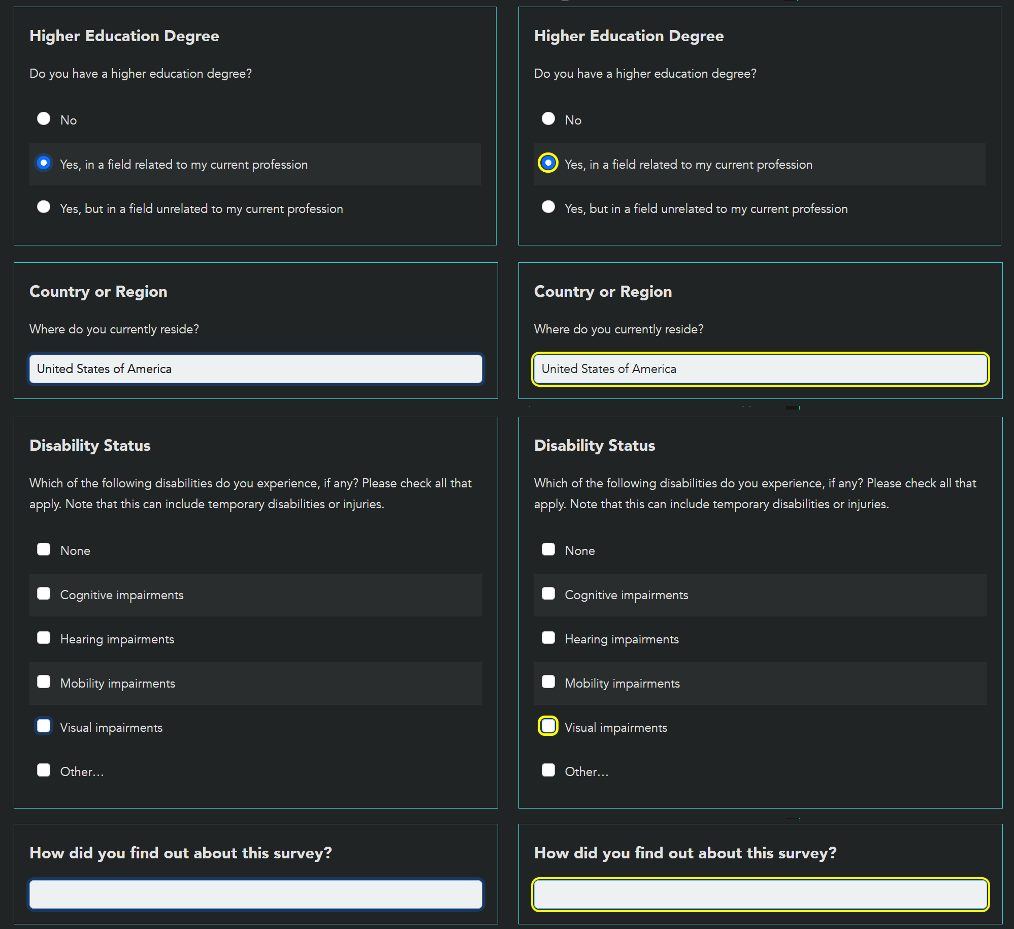This screenshot has width=1014, height=929.
Task: Toggle the highlighted "Visual impairments" checkbox
Action: (x=548, y=726)
